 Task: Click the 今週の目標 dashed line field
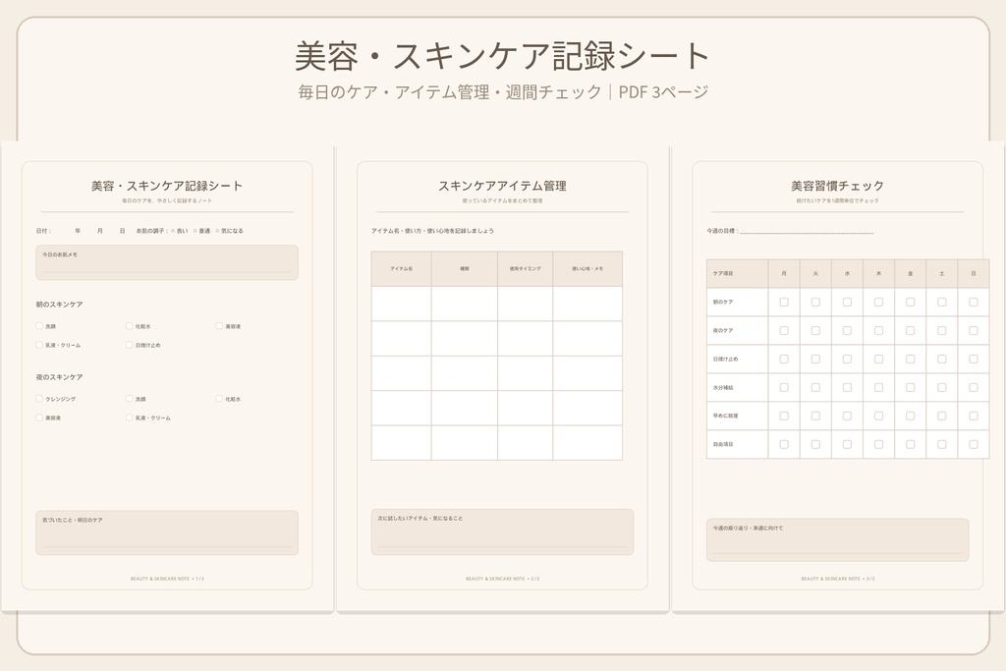(x=807, y=231)
